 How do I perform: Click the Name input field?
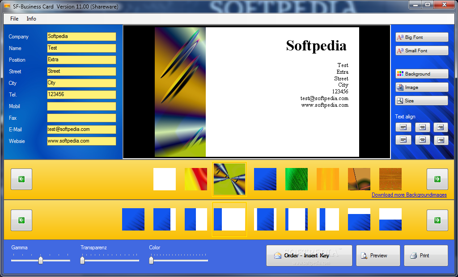point(81,48)
